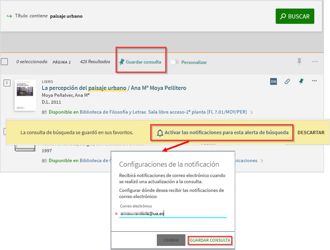
Task: Click the D.L. 2011 date text
Action: tap(51, 102)
